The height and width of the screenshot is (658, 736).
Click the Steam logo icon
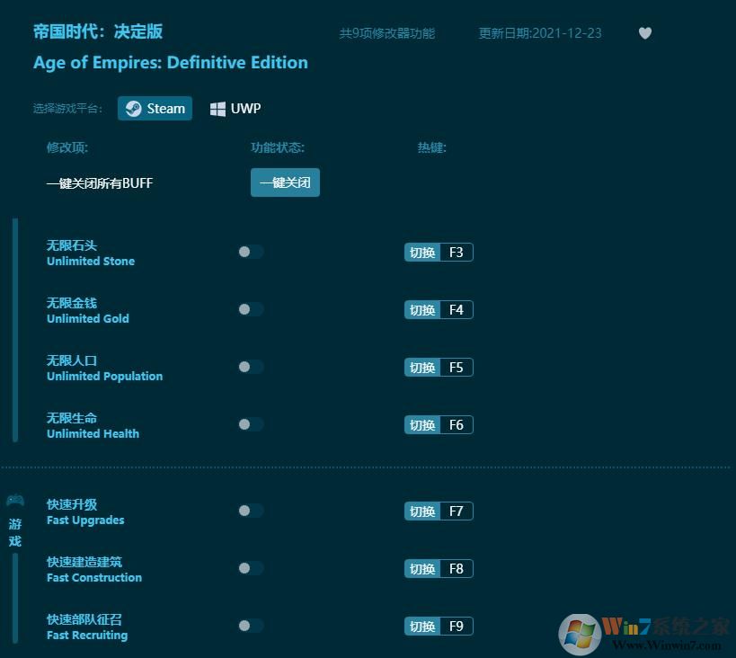click(133, 109)
